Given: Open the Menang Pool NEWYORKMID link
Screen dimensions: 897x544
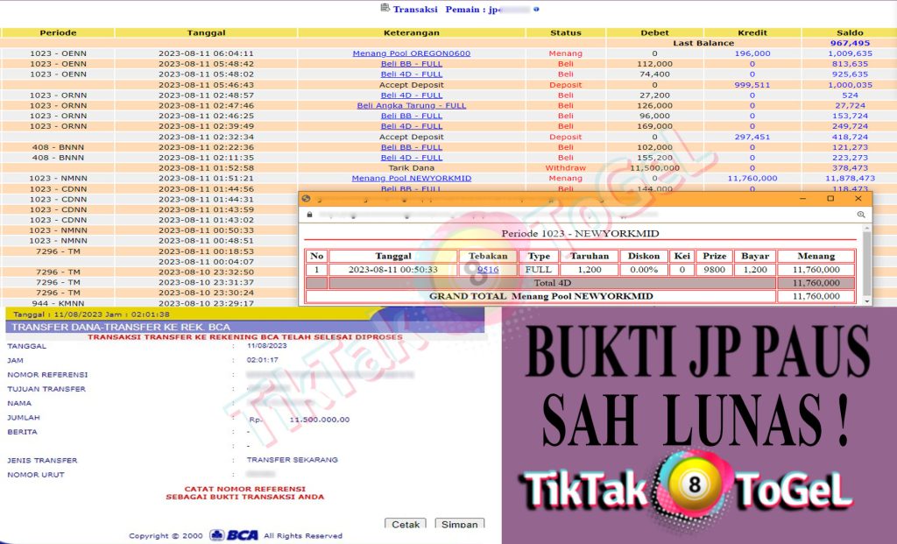Looking at the screenshot, I should coord(412,178).
